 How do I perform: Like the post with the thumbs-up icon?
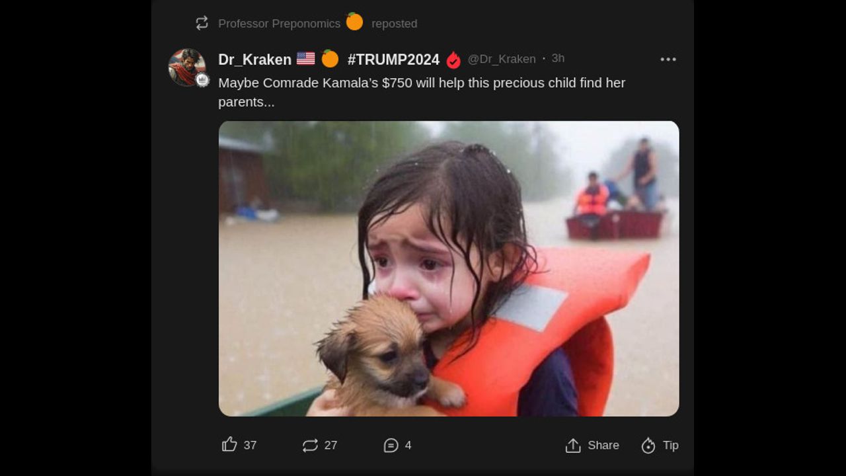(229, 444)
